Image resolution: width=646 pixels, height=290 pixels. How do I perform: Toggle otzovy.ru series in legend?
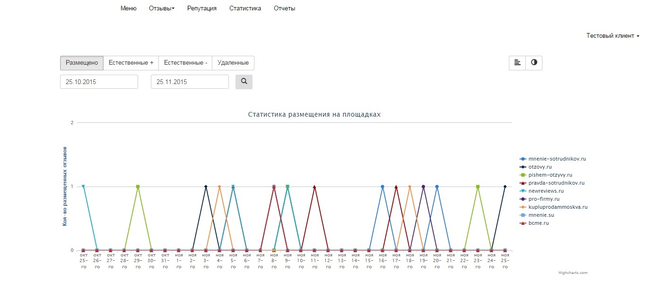[x=535, y=167]
